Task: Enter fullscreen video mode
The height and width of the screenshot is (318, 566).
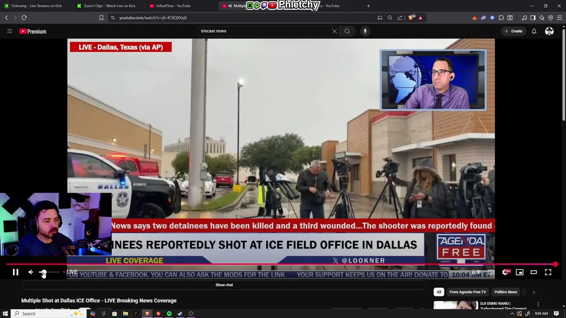Action: (548, 272)
